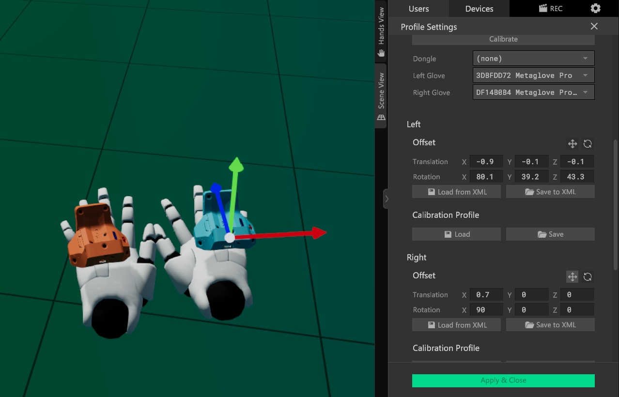Switch to the Users tab
The height and width of the screenshot is (397, 619).
click(418, 9)
